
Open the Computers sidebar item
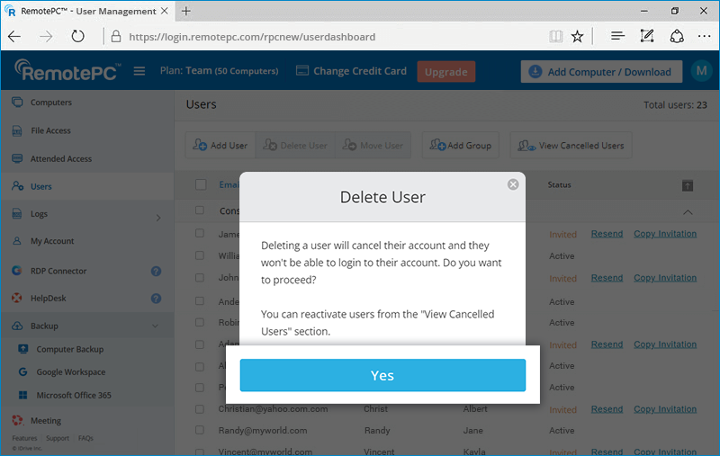[x=50, y=103]
